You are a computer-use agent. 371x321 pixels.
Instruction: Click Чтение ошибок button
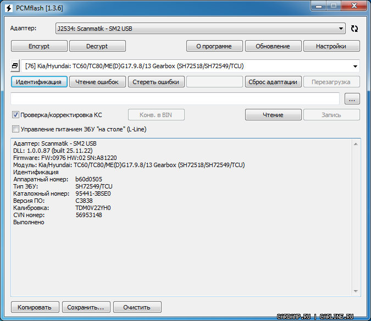97,82
